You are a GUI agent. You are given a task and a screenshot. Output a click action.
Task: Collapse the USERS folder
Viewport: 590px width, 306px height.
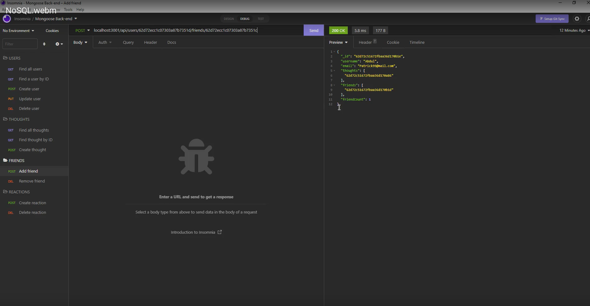tap(12, 58)
